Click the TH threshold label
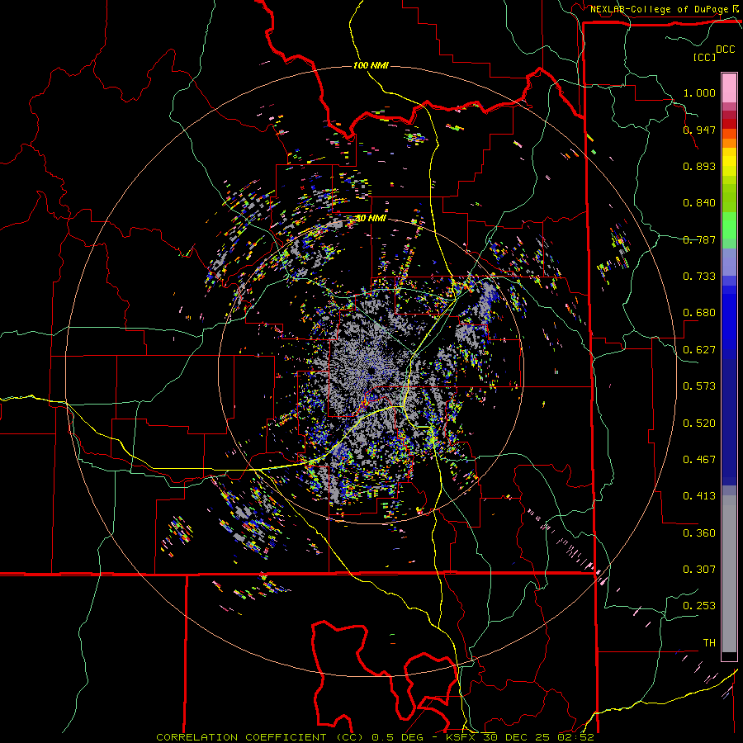Image resolution: width=743 pixels, height=743 pixels. (x=709, y=643)
